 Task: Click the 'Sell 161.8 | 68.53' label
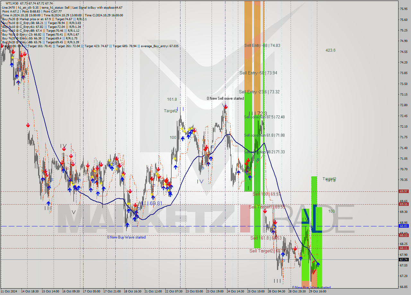[266, 238]
